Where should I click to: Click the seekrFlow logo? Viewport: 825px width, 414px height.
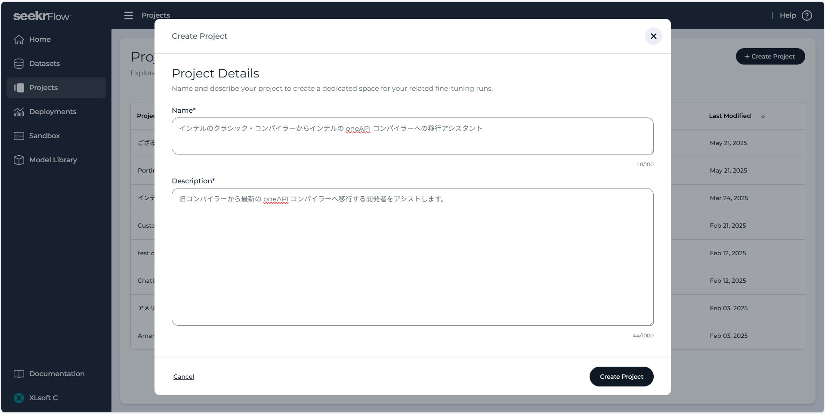(x=42, y=16)
